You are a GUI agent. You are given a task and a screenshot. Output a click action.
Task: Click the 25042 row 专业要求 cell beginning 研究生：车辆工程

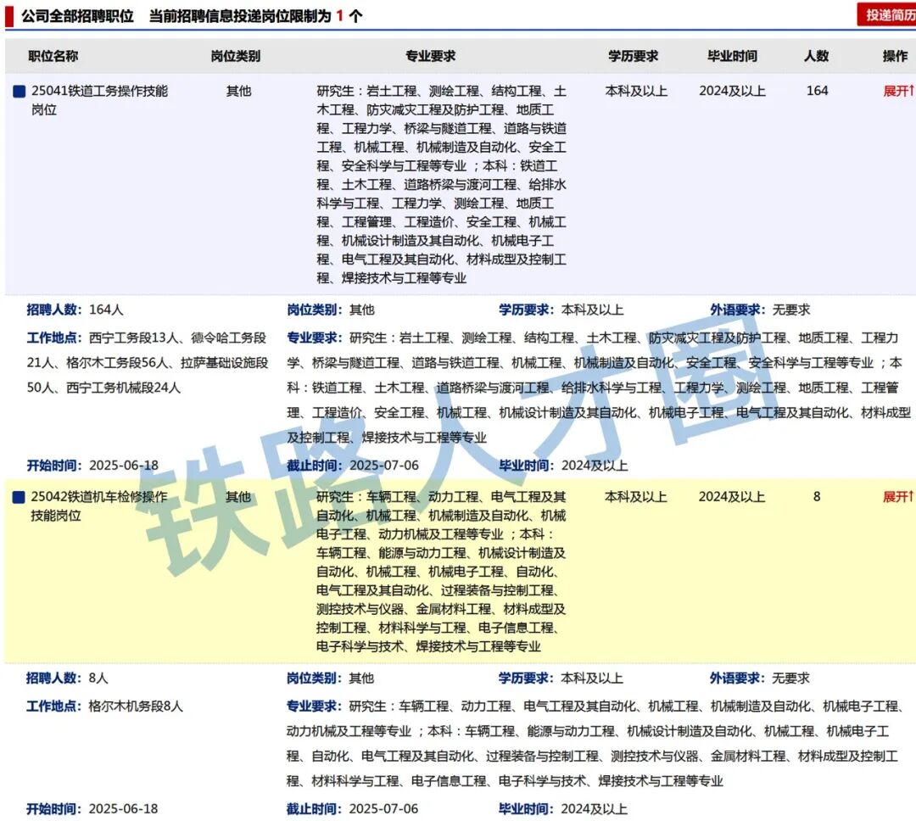point(441,572)
